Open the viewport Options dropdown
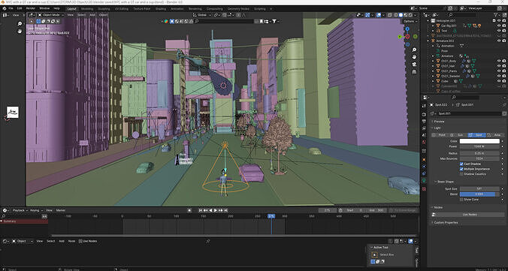 point(411,21)
